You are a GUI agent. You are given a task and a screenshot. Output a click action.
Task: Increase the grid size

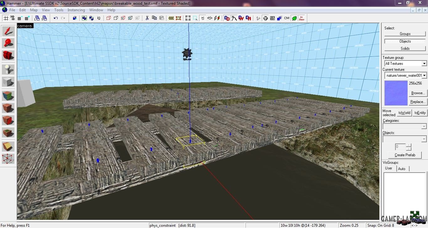click(28, 18)
